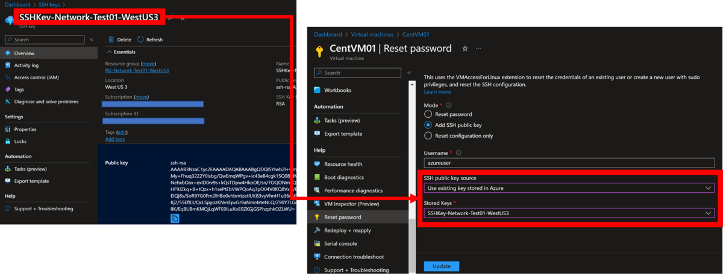Open the SSH public key source dropdown

pyautogui.click(x=569, y=188)
